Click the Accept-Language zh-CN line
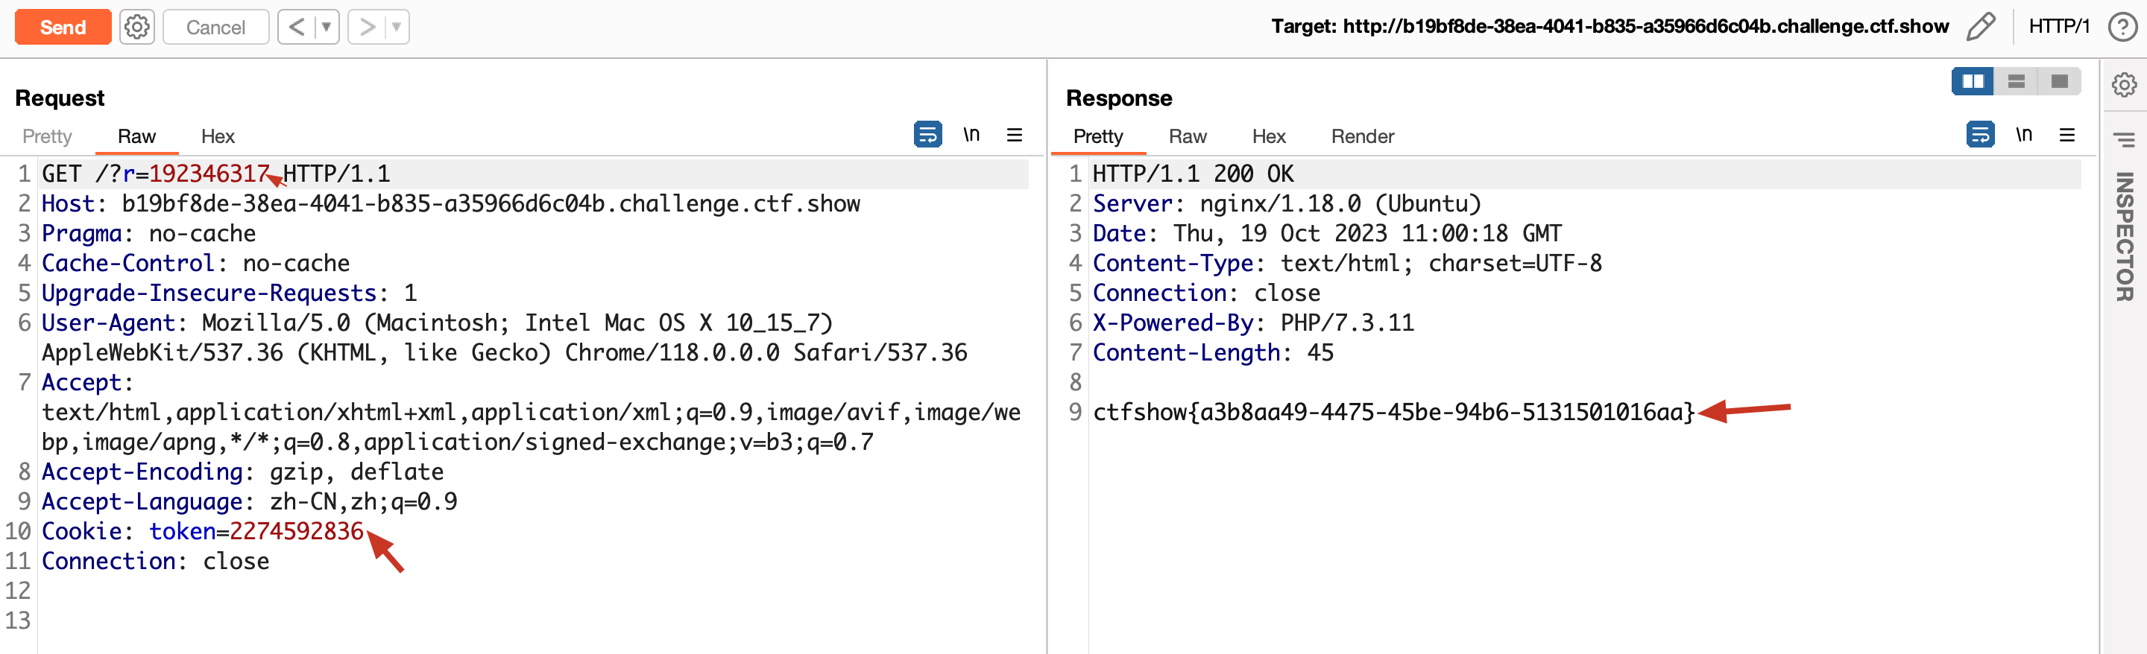Image resolution: width=2147 pixels, height=654 pixels. [x=249, y=501]
